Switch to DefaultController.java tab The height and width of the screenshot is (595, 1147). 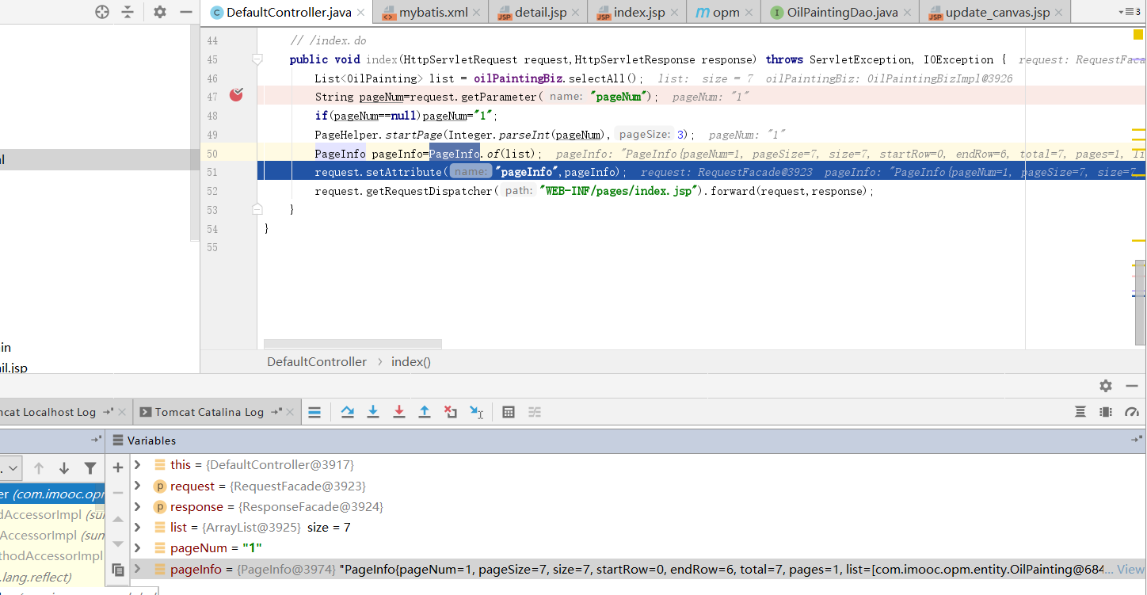[x=288, y=13]
